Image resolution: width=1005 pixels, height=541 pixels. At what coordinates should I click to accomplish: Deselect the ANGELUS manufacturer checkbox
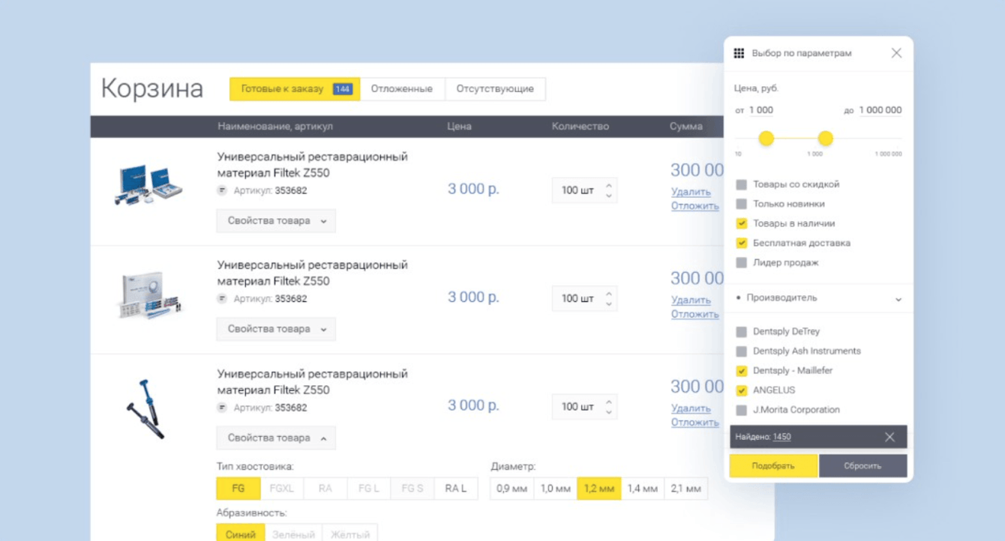click(x=742, y=390)
